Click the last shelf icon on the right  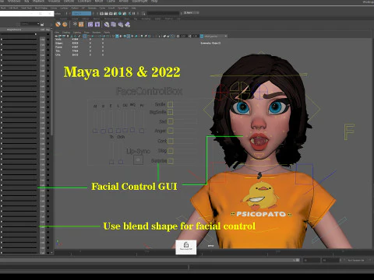tap(127, 24)
